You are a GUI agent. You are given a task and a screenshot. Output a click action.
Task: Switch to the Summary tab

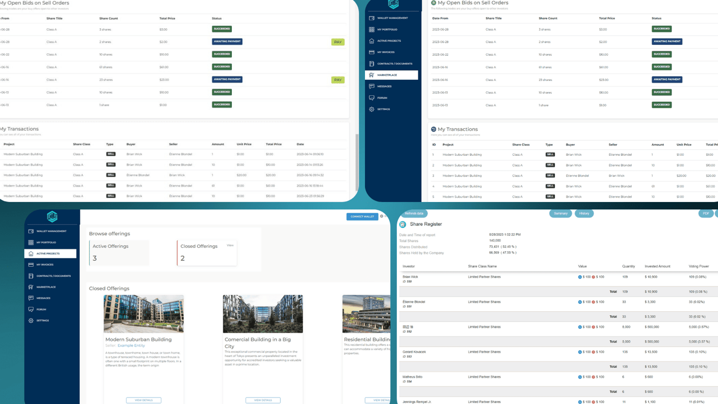[561, 213]
